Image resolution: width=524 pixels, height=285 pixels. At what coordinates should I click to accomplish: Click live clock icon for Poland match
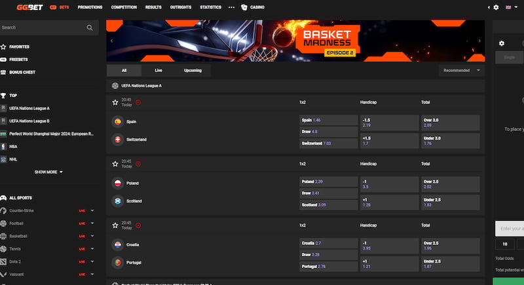click(138, 164)
